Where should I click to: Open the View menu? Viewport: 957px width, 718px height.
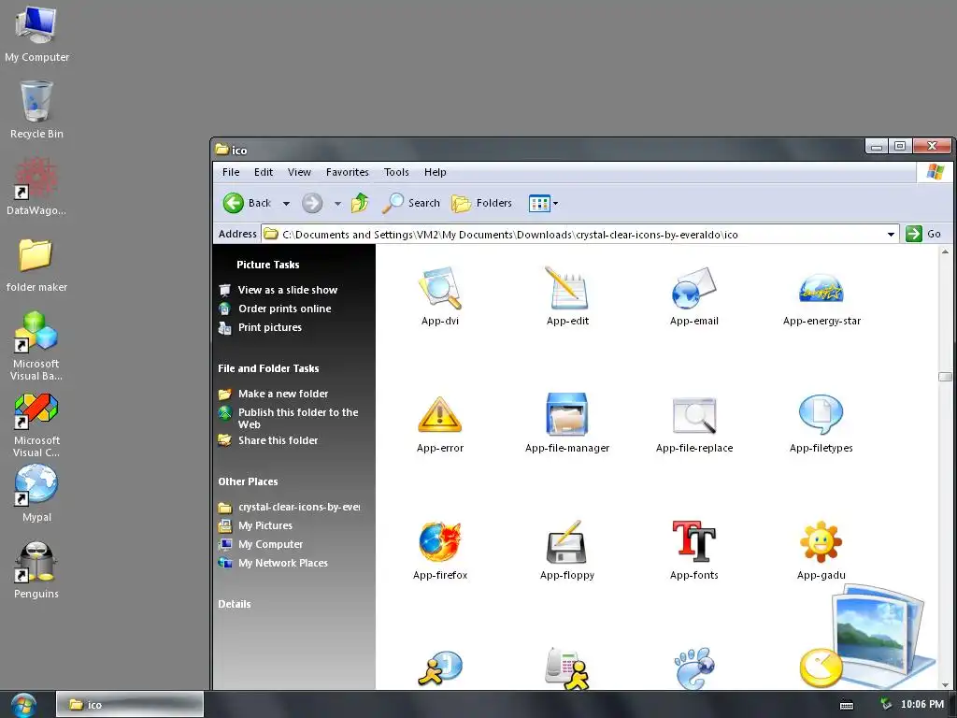(299, 172)
